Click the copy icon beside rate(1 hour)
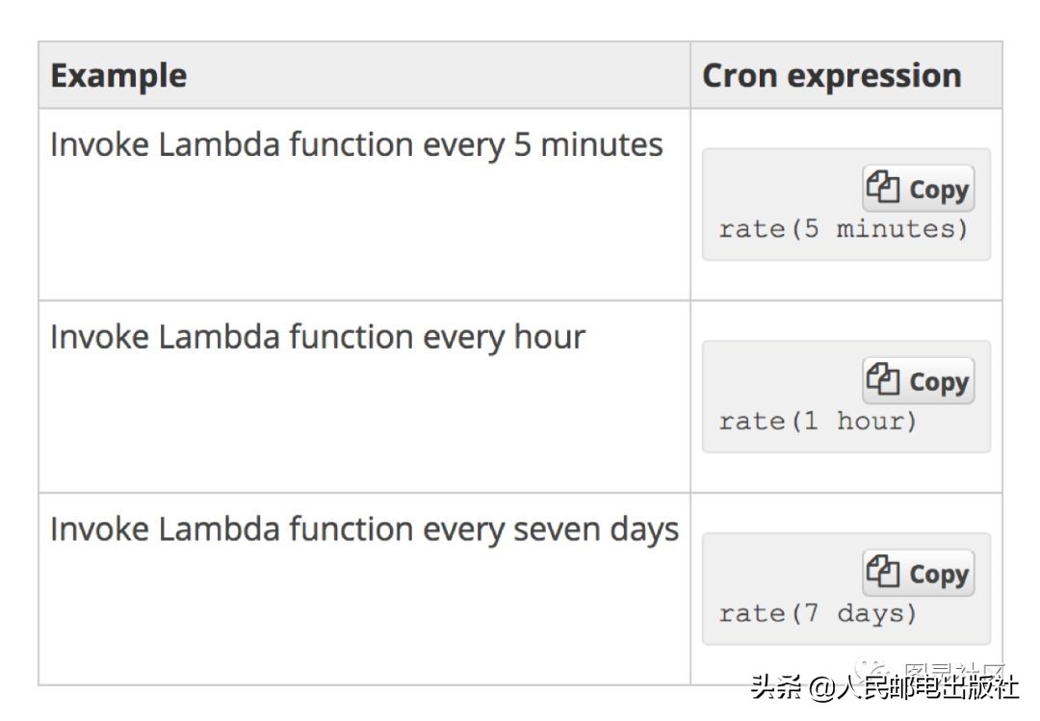1040x721 pixels. (x=882, y=379)
